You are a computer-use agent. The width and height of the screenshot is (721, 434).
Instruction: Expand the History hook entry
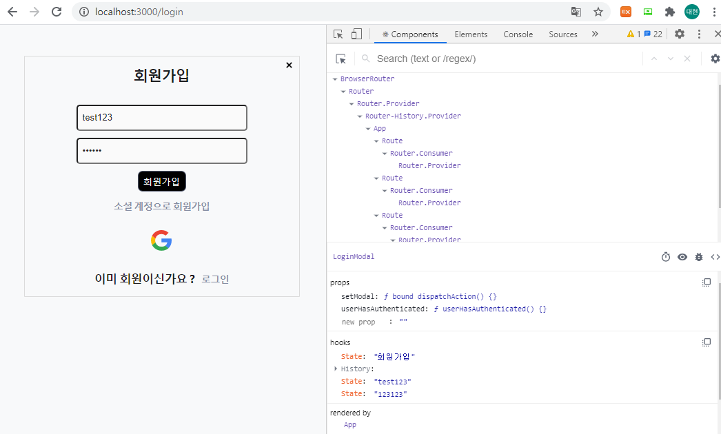click(x=335, y=369)
